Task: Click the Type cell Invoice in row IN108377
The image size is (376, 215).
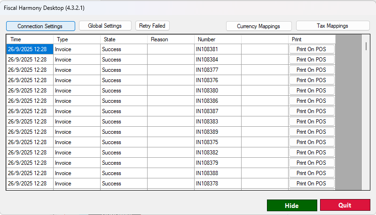Action: 77,69
